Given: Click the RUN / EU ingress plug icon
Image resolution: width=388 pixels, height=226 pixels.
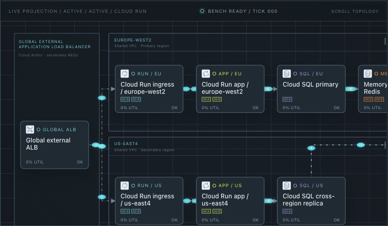Looking at the screenshot, I should (125, 74).
